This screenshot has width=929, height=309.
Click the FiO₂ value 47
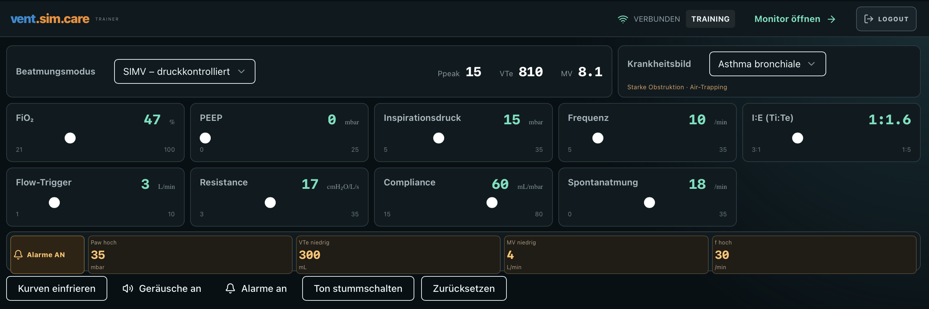point(152,119)
